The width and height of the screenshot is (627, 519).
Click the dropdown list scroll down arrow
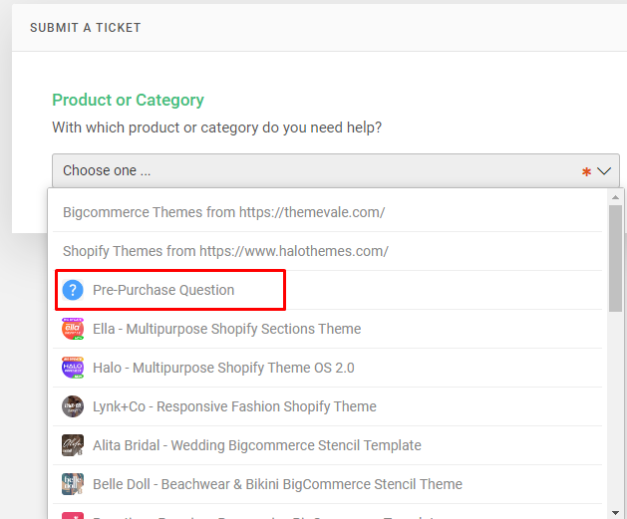[615, 513]
